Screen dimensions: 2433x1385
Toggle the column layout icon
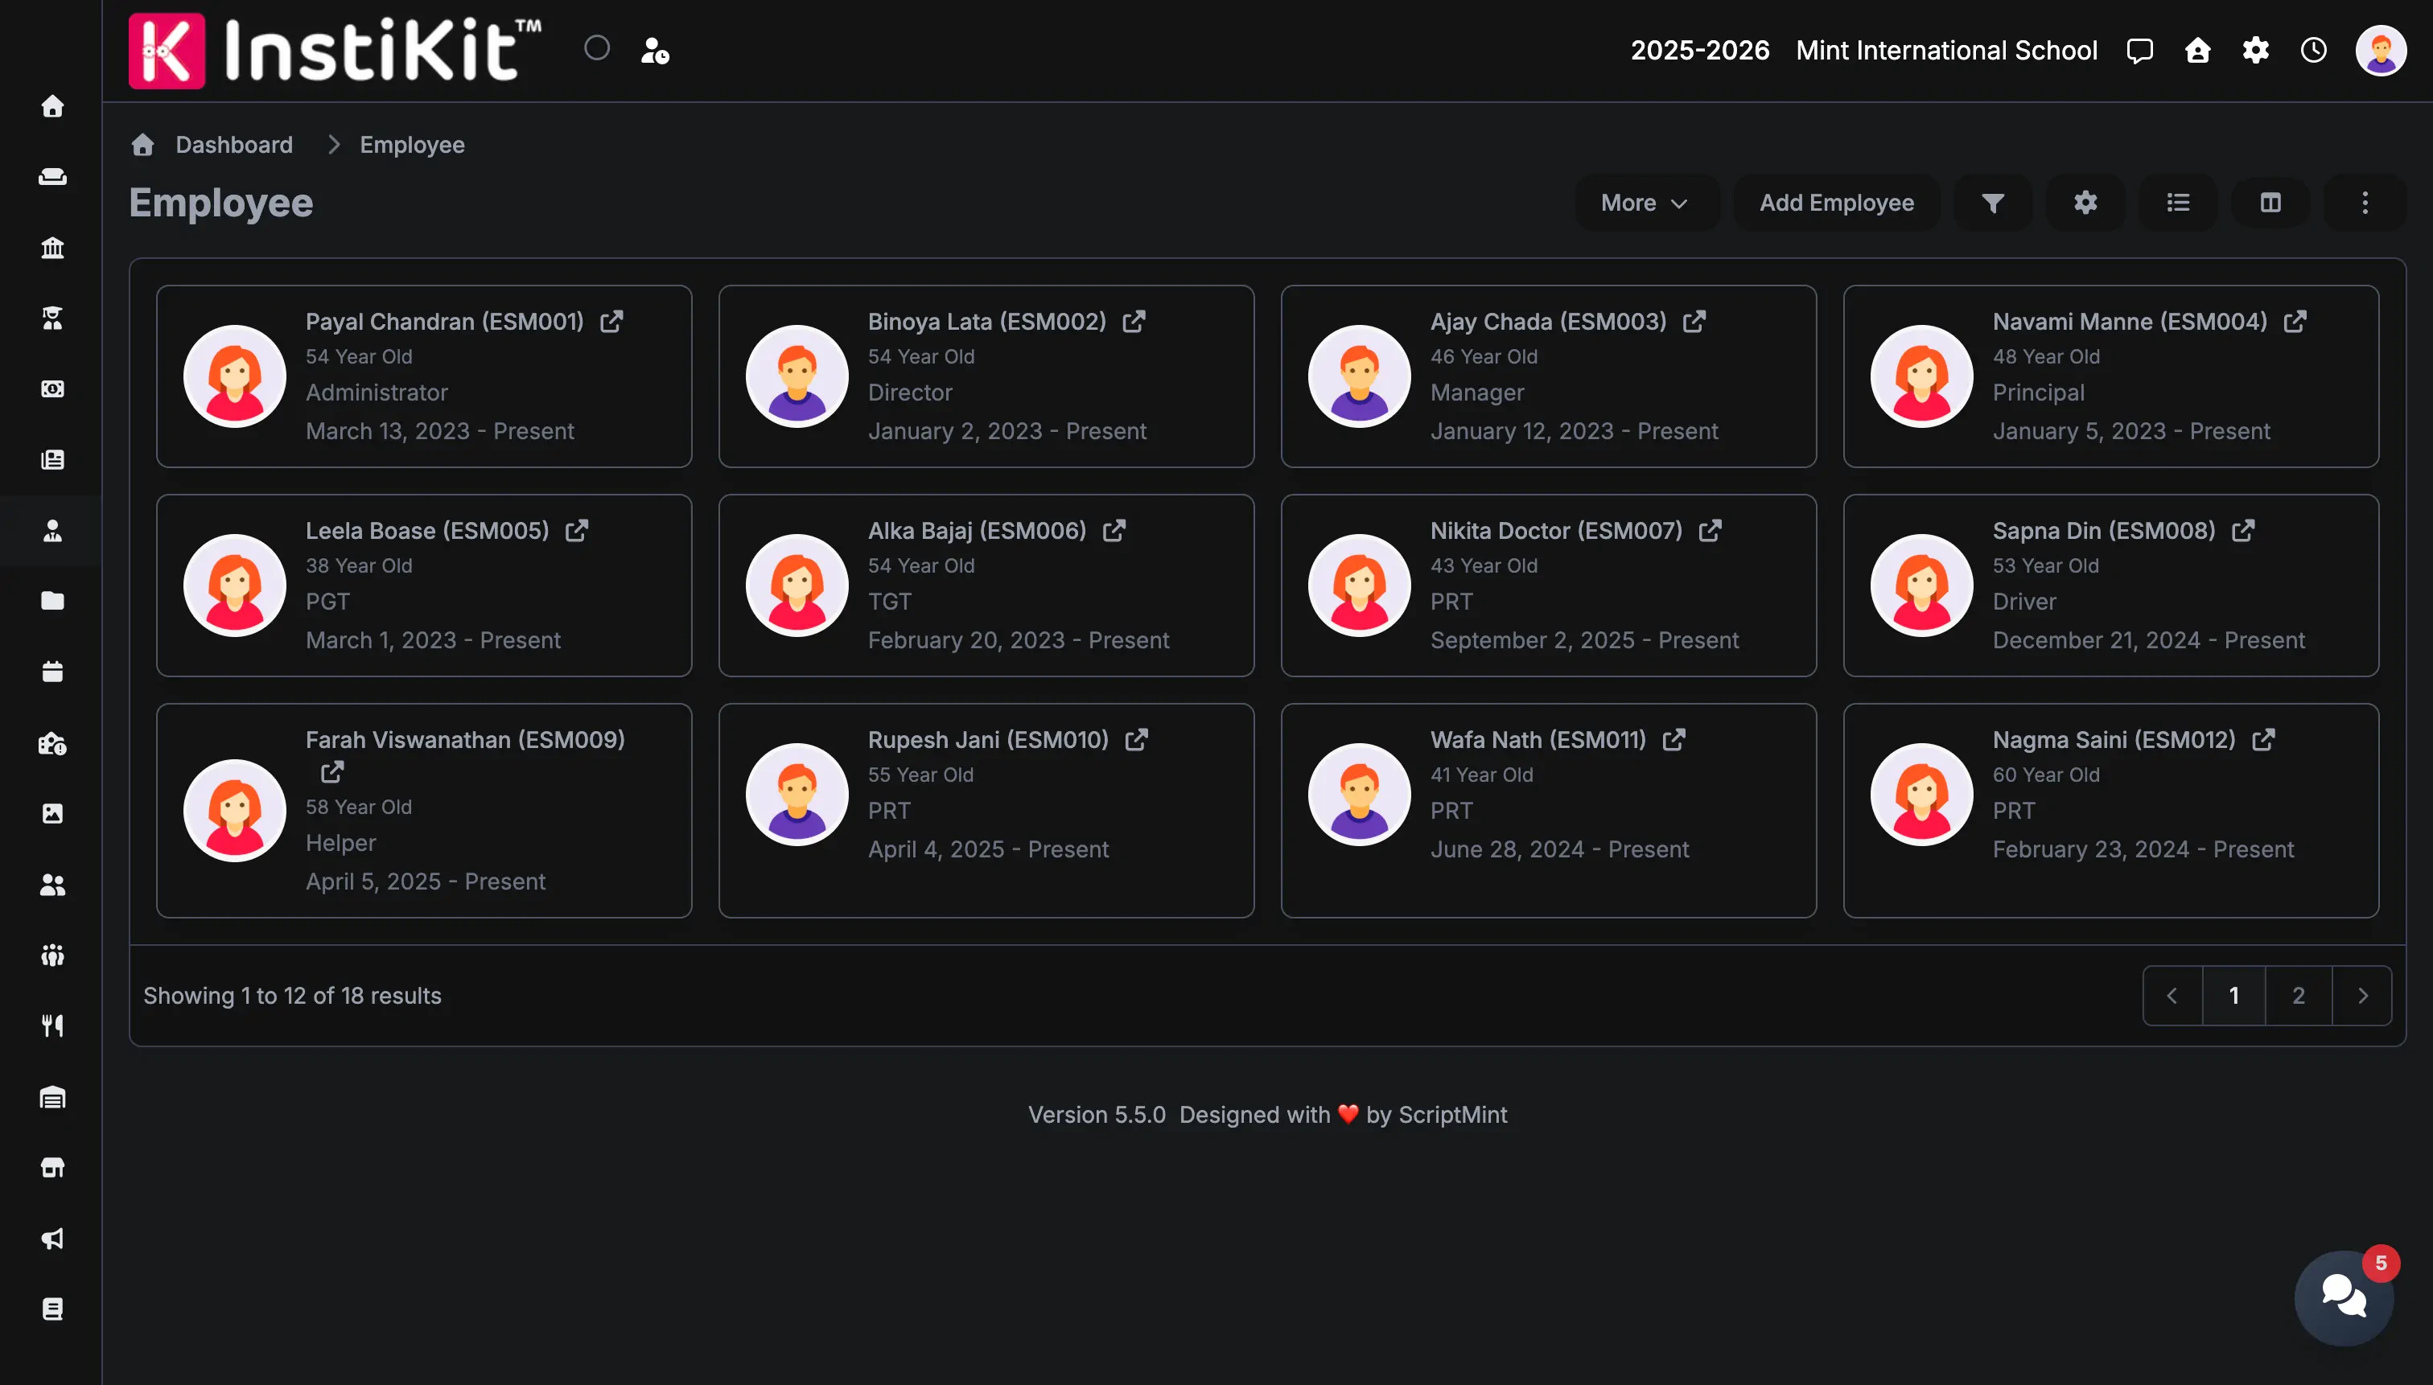click(x=2270, y=203)
